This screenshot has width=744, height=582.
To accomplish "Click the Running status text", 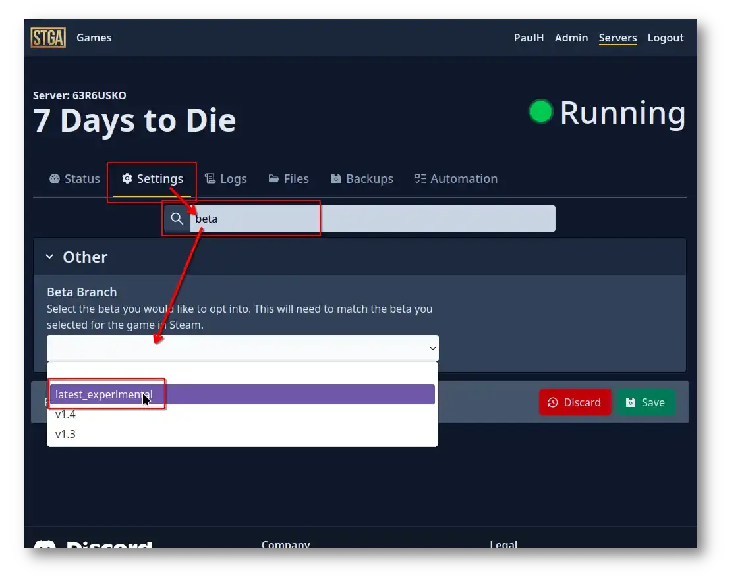I will click(x=623, y=114).
